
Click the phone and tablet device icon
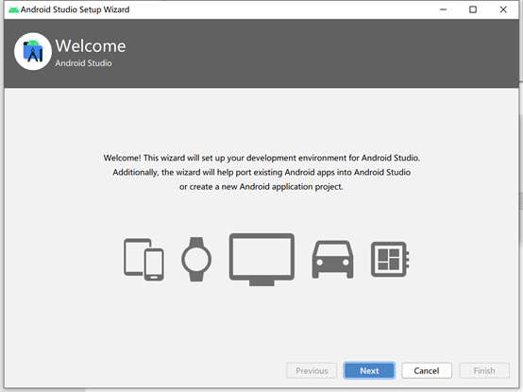click(143, 260)
